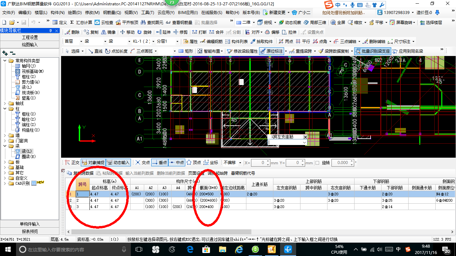This screenshot has width=456, height=256.
Task: Use the 延伸 extend tool
Action: (x=163, y=32)
